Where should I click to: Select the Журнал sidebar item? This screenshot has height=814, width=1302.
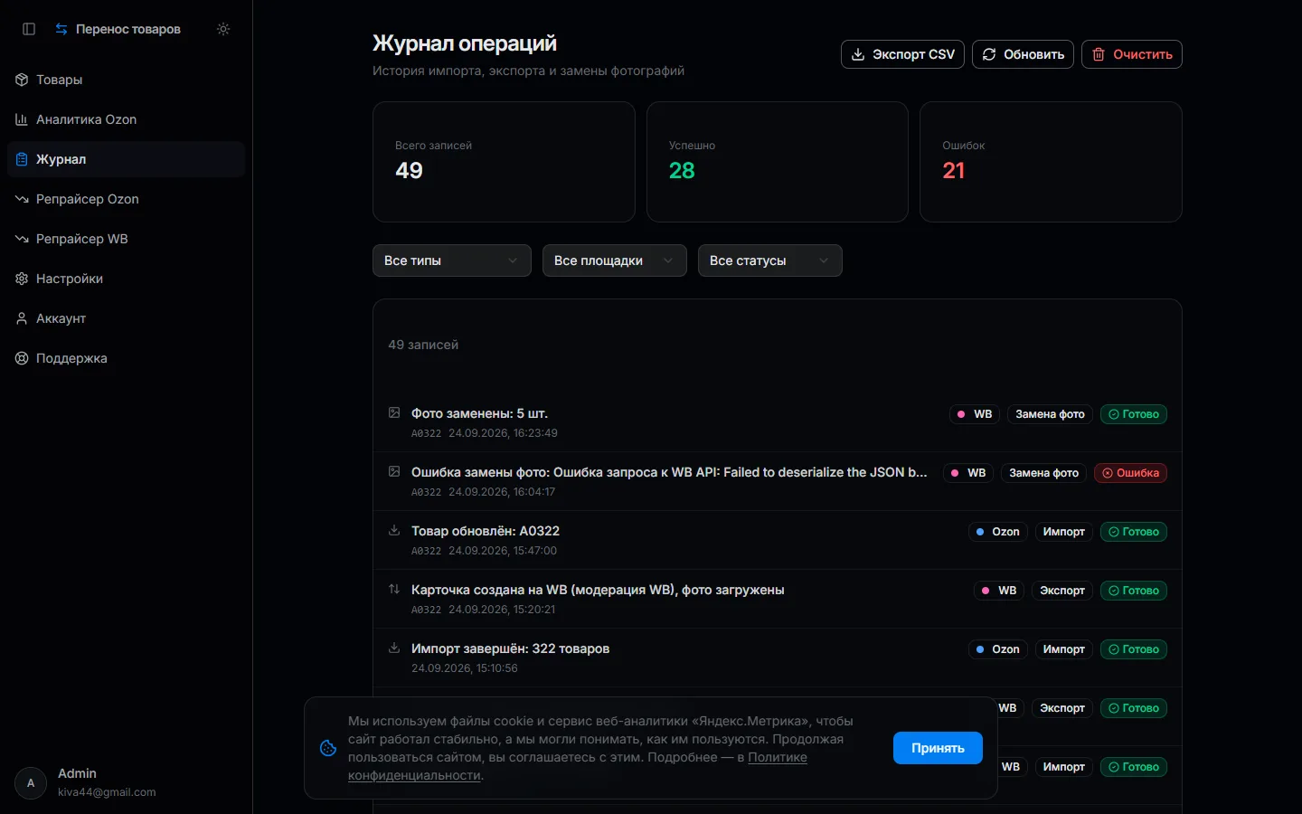(x=126, y=159)
